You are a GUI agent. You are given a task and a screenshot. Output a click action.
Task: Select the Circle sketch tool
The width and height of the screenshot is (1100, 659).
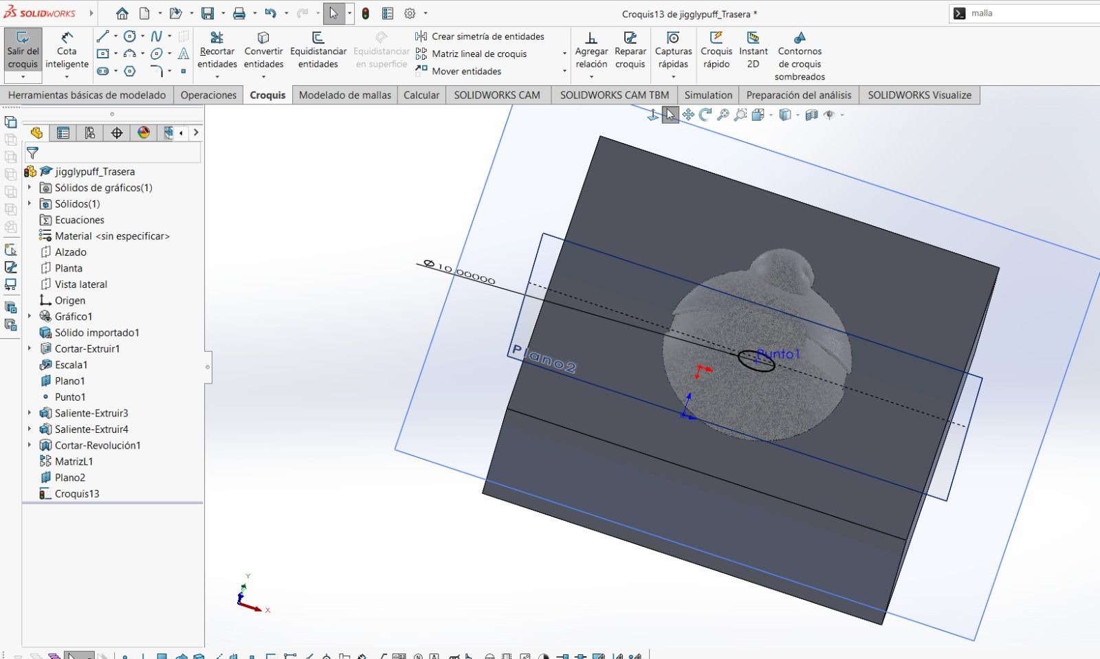pos(129,36)
